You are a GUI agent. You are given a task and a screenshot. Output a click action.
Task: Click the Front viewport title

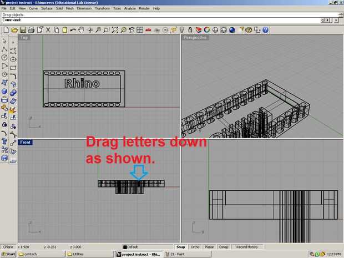25,143
